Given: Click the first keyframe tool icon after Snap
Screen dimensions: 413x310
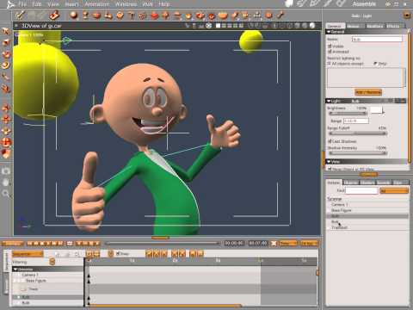Looking at the screenshot, I should click(149, 253).
